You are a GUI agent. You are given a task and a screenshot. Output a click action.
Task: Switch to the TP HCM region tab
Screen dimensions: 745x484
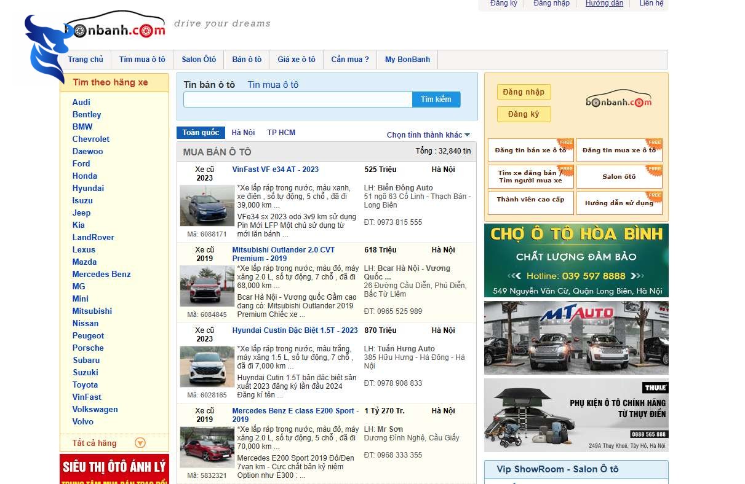click(x=281, y=133)
